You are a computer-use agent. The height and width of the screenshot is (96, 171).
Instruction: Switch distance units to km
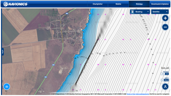pos(167,74)
